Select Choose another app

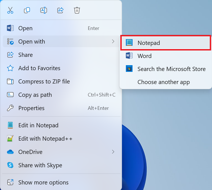(166, 82)
